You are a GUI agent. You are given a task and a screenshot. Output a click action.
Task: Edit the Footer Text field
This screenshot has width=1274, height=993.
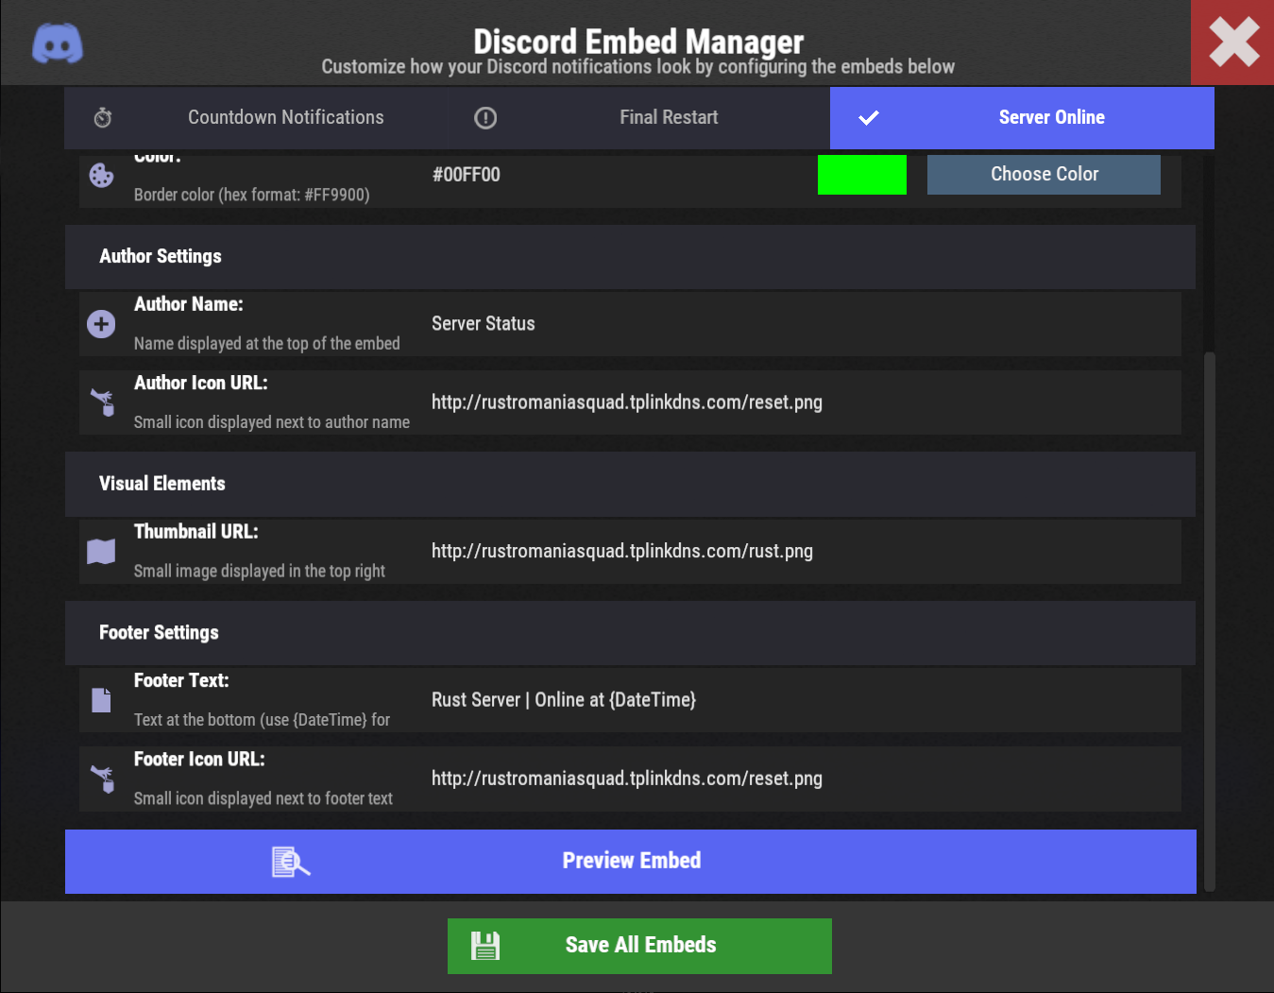(x=803, y=700)
